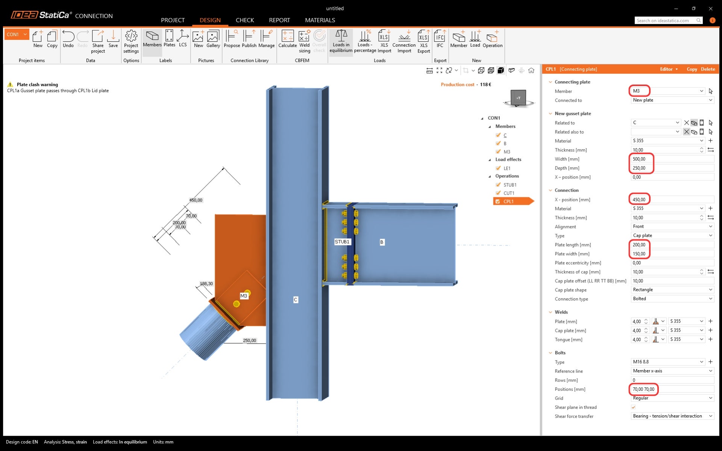This screenshot has width=722, height=451.
Task: Click the Plate length input field
Action: 672,245
